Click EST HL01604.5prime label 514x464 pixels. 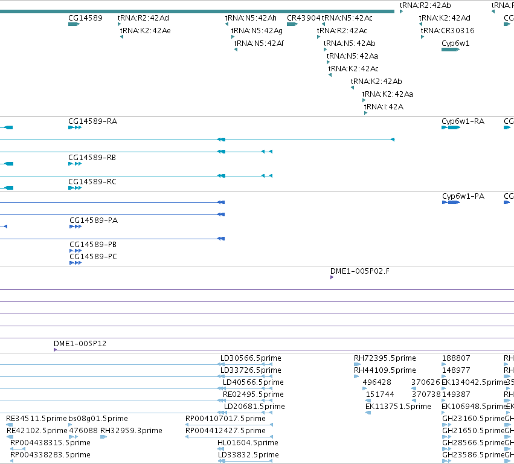pyautogui.click(x=248, y=443)
